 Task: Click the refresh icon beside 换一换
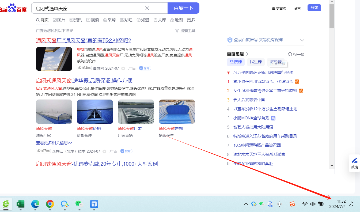pos(290,54)
